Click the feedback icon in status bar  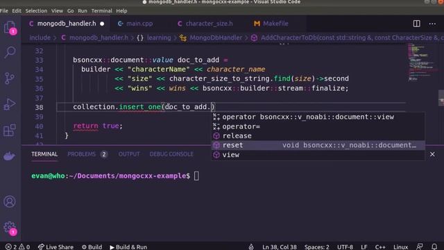point(420,247)
